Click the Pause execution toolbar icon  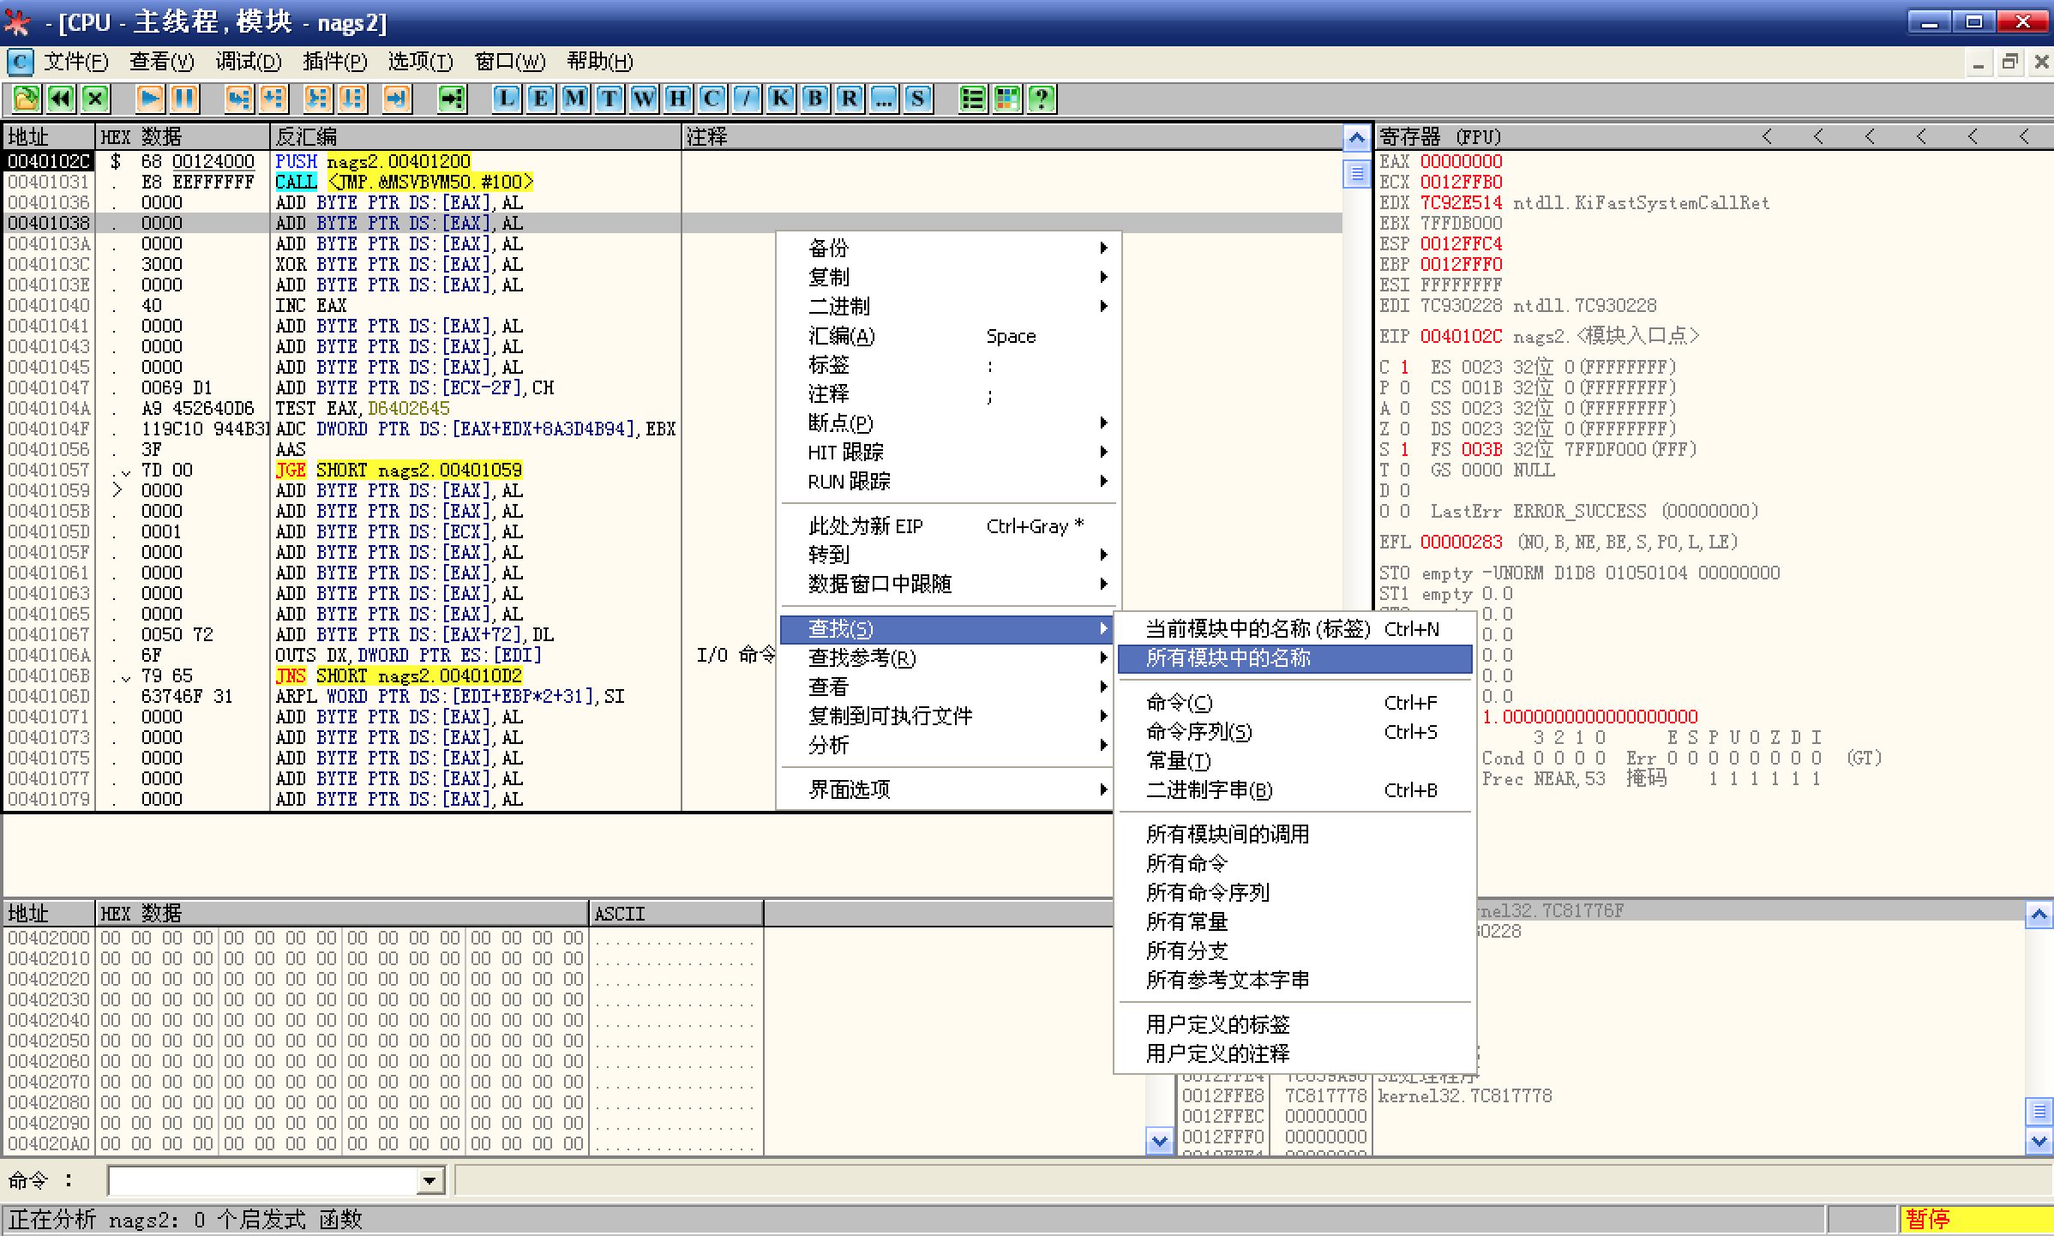[x=184, y=99]
